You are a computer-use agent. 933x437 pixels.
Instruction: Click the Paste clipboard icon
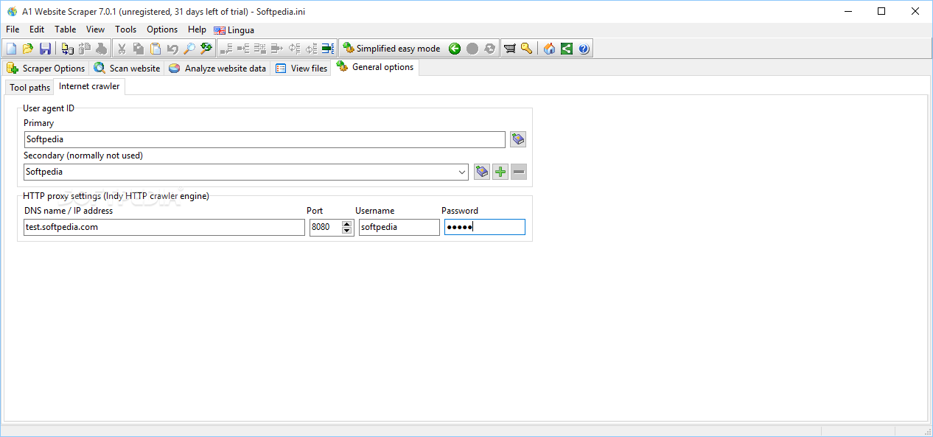click(155, 49)
